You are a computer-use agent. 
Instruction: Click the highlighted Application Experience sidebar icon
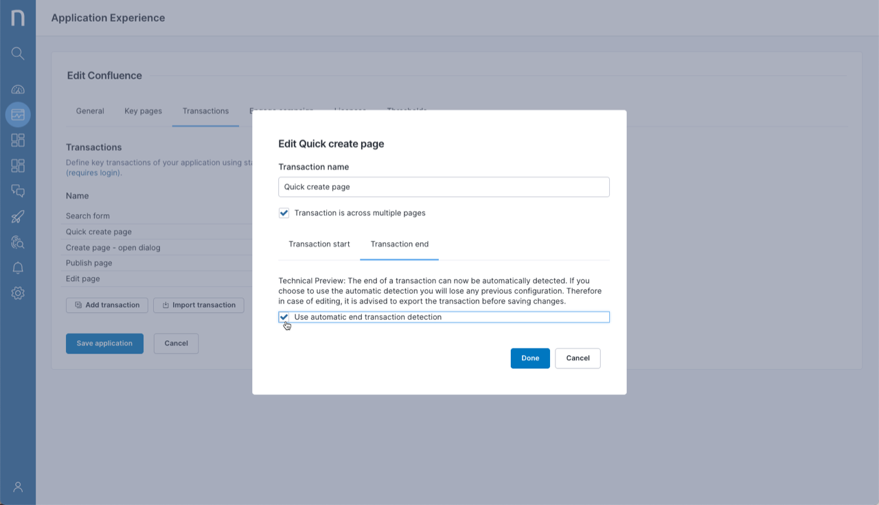pos(18,115)
